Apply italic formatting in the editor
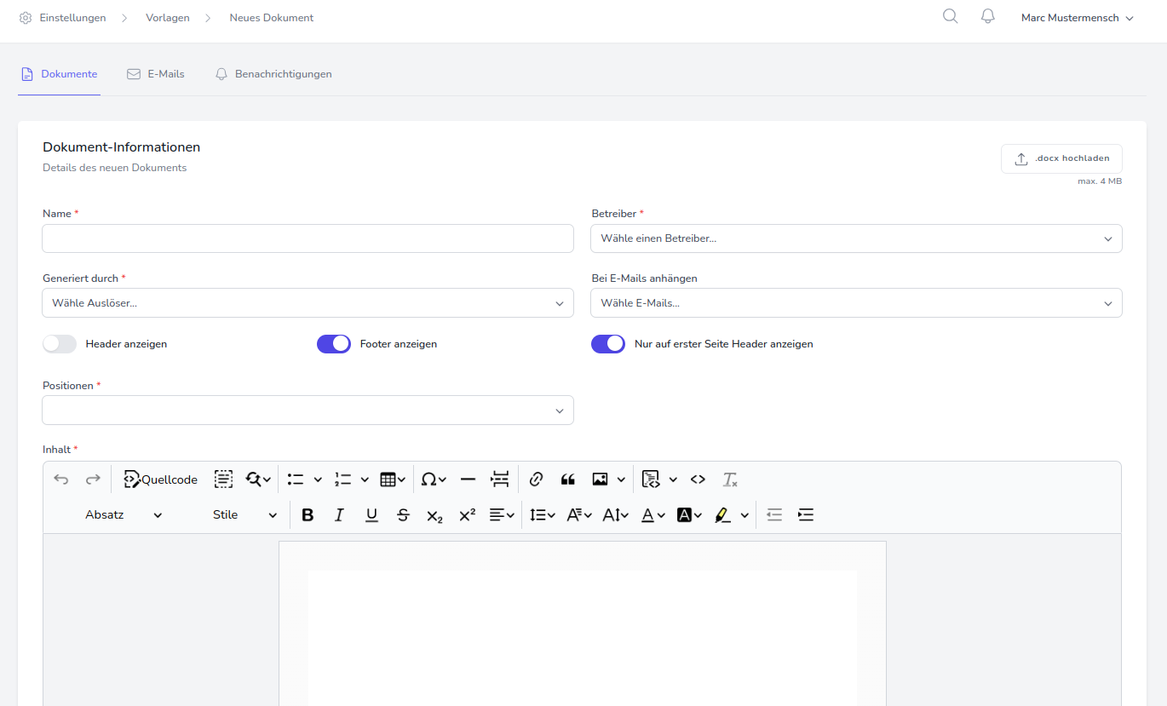 [339, 515]
